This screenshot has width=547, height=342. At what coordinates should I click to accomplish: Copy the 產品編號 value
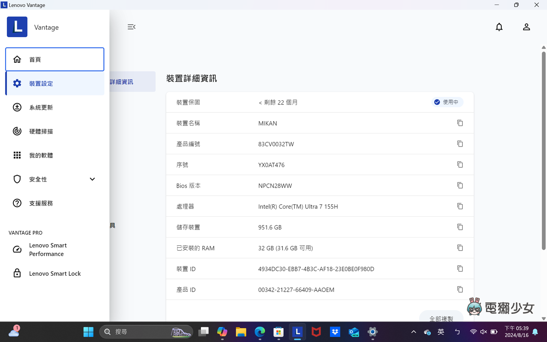click(460, 144)
